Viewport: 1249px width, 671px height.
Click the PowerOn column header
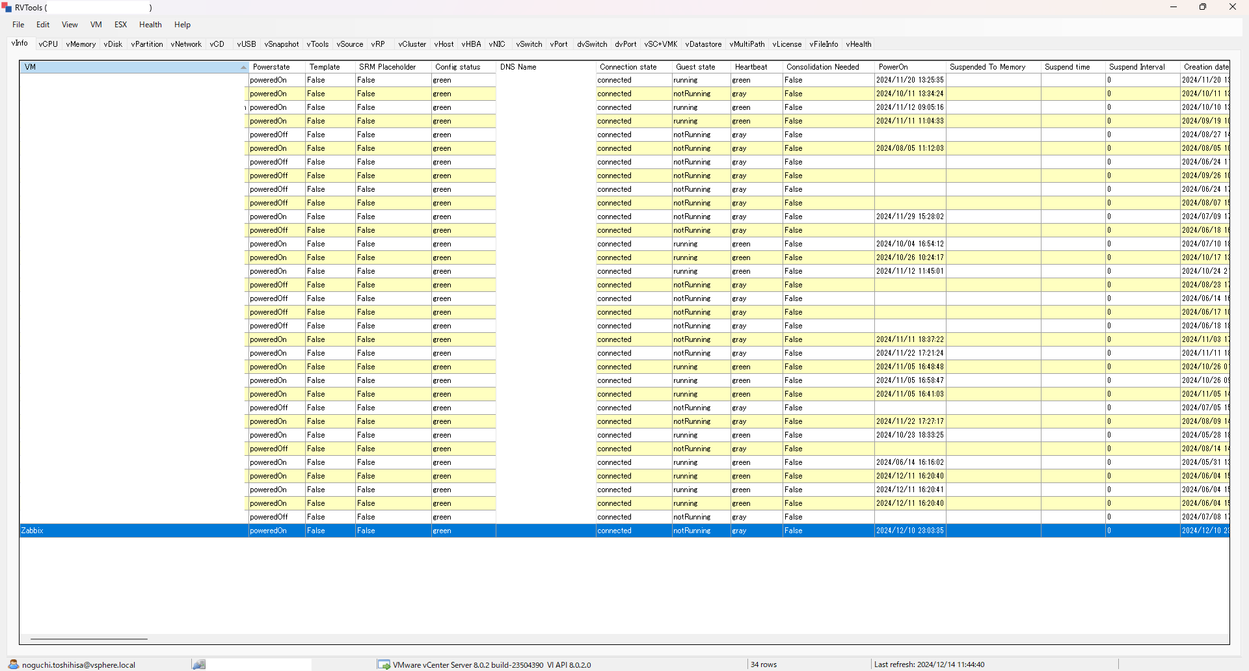coord(910,67)
